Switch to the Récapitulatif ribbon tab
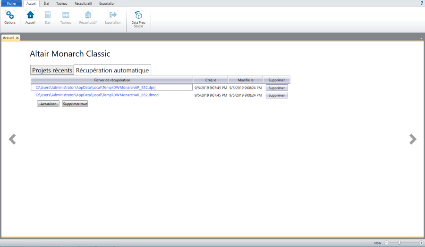425x247 pixels. pos(84,3)
